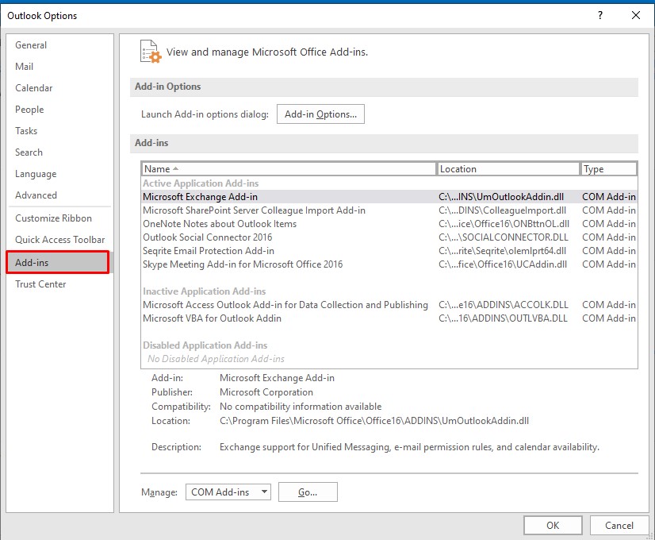Select the Advanced options category
The image size is (655, 540).
click(36, 195)
